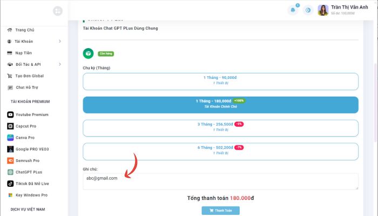Click the Thanh Toán payment button

coord(220,211)
